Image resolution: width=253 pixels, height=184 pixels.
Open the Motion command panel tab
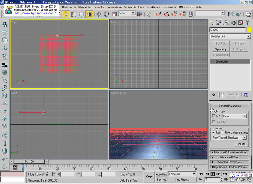click(x=234, y=23)
